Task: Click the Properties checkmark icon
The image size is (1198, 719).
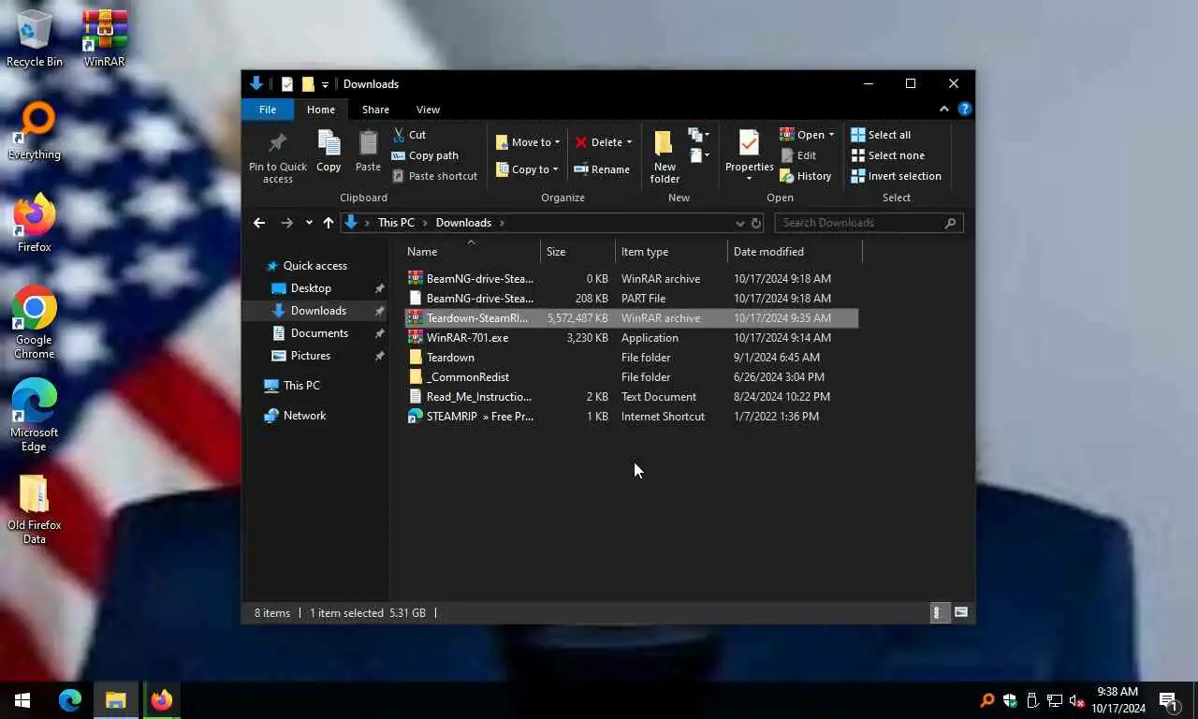Action: click(x=749, y=143)
